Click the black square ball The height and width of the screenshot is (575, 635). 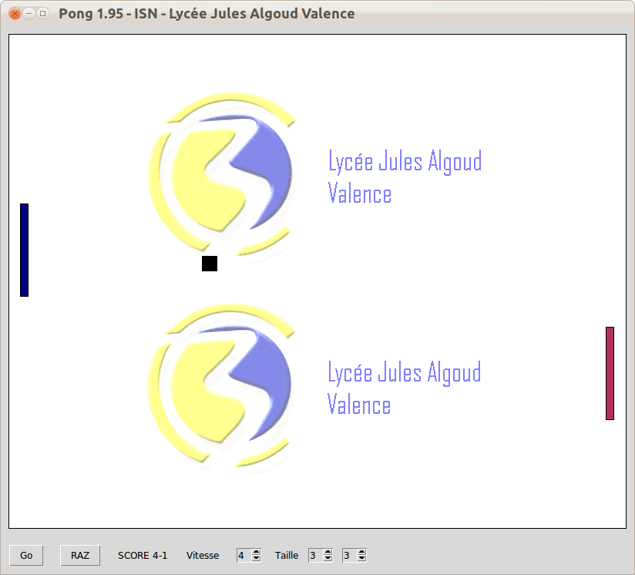pyautogui.click(x=210, y=264)
